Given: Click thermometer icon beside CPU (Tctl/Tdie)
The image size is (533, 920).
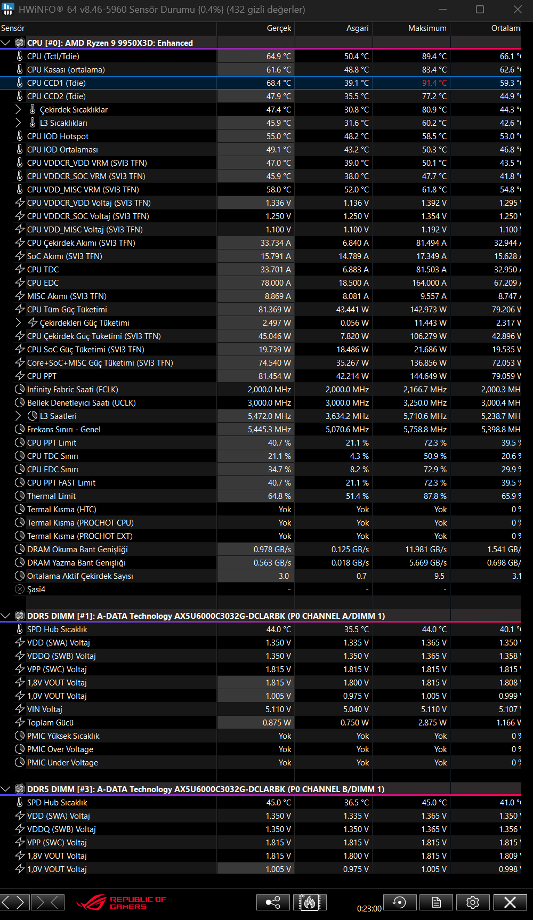Looking at the screenshot, I should pyautogui.click(x=20, y=56).
